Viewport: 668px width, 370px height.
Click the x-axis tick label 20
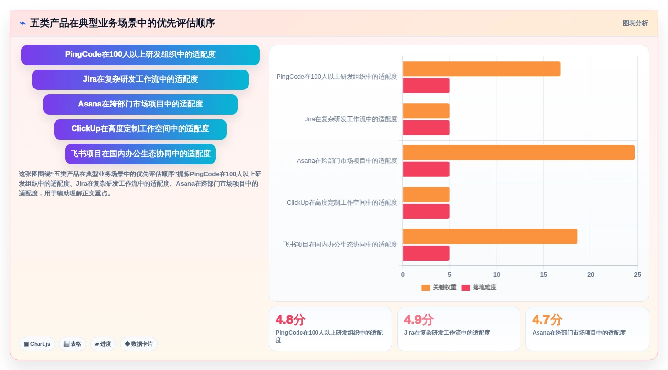[591, 275]
